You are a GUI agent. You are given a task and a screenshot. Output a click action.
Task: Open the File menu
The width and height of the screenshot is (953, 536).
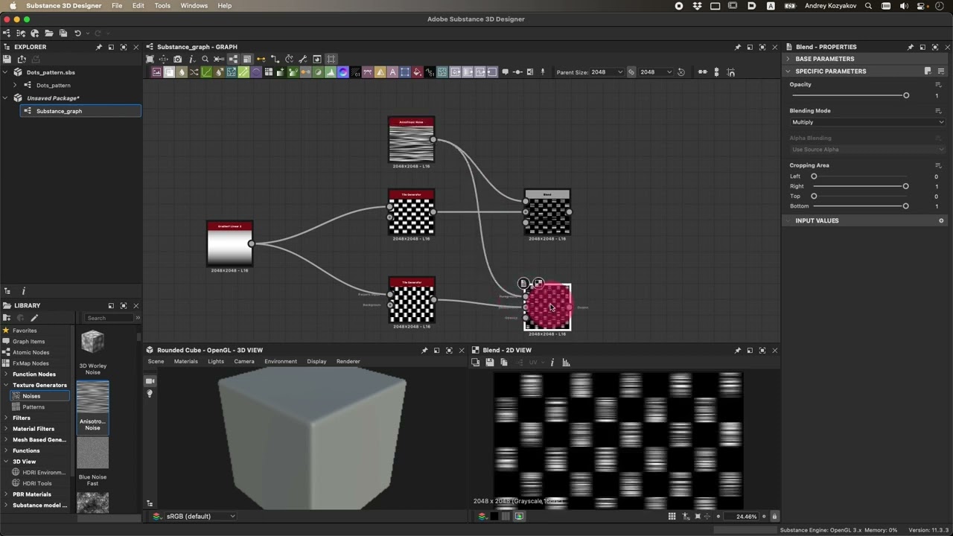tap(117, 5)
